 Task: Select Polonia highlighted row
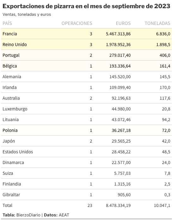(x=87, y=130)
